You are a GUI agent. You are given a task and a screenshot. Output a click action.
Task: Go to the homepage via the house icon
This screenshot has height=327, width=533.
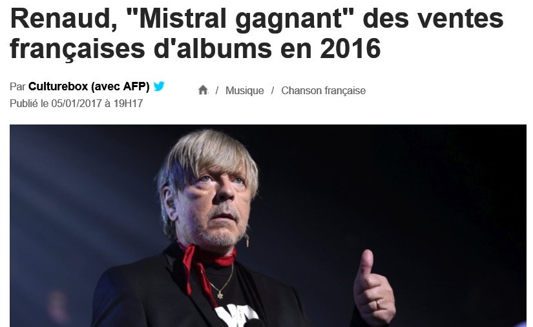tap(203, 90)
